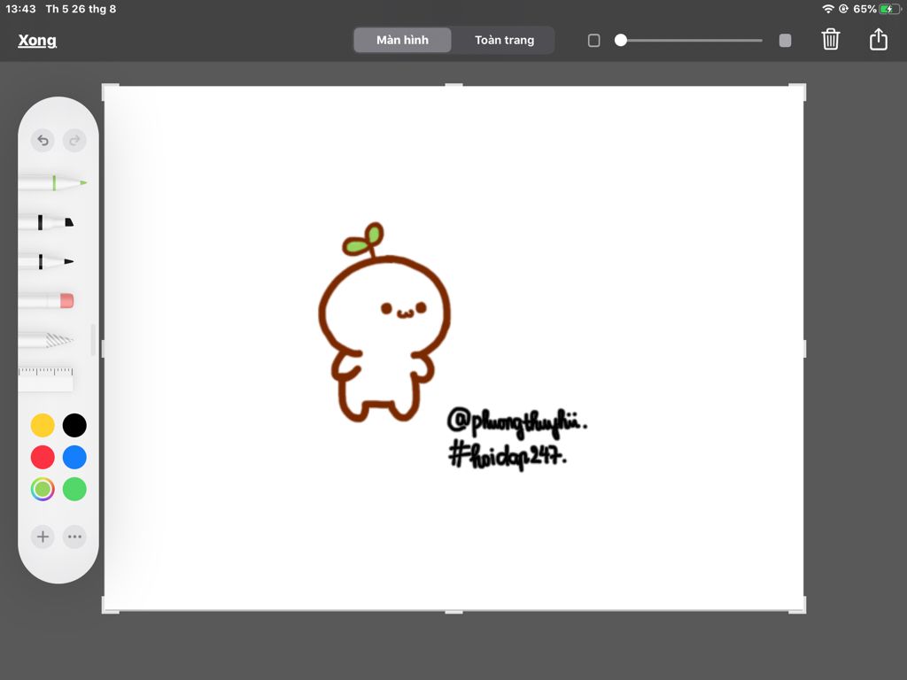The image size is (907, 680).
Task: Tap the sprout character drawing
Action: pos(384,322)
